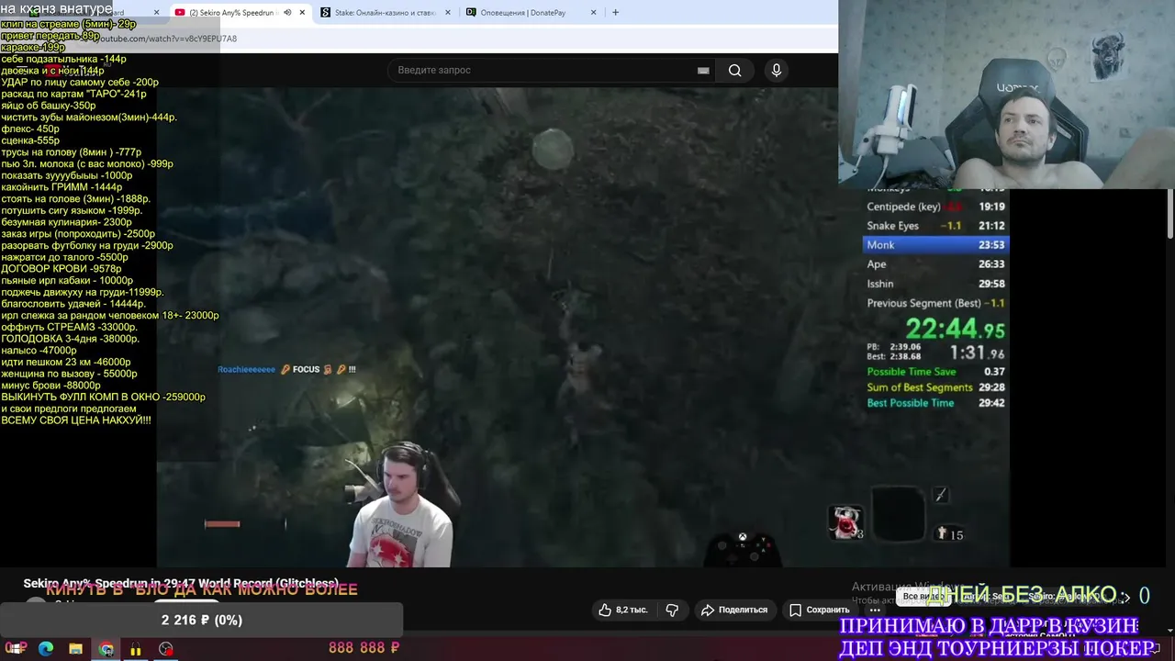This screenshot has width=1175, height=661.
Task: Focus the youtube.com address bar
Action: tap(459, 39)
